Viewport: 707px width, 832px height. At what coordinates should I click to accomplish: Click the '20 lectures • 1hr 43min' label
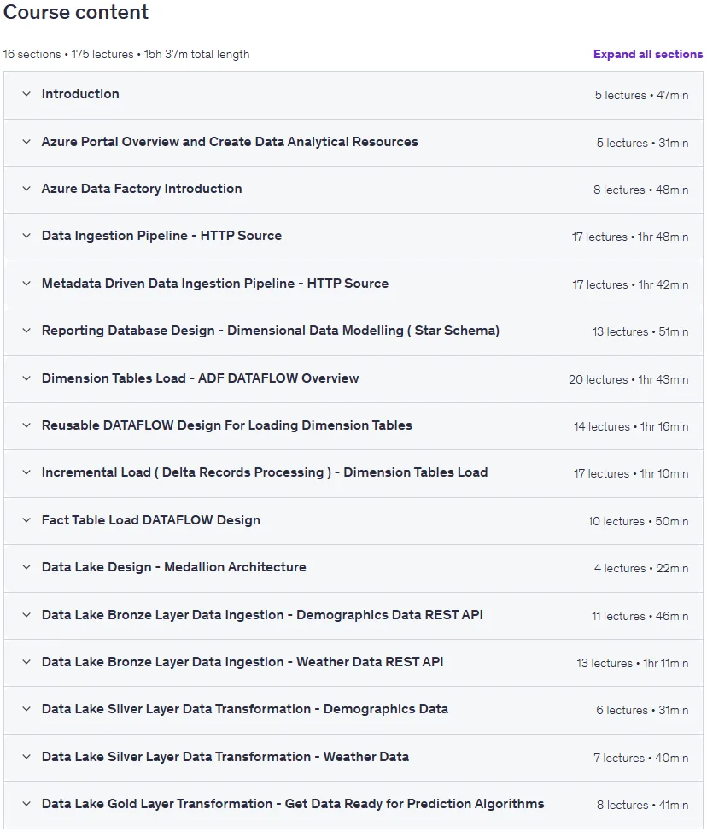coord(628,379)
